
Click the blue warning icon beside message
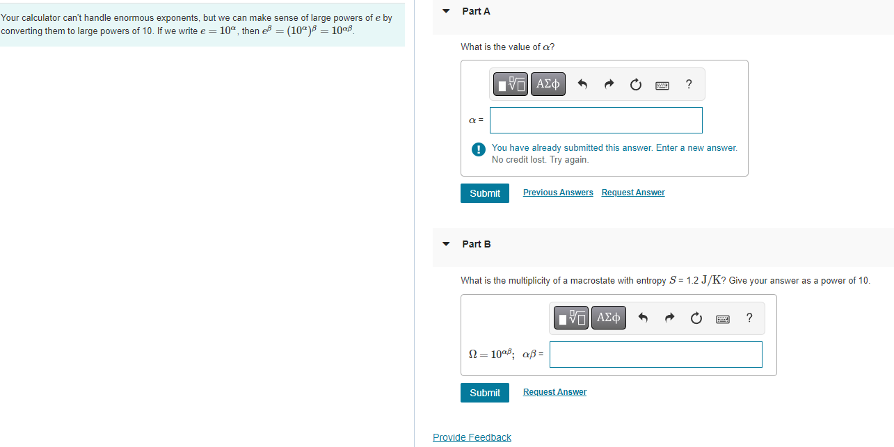(478, 149)
